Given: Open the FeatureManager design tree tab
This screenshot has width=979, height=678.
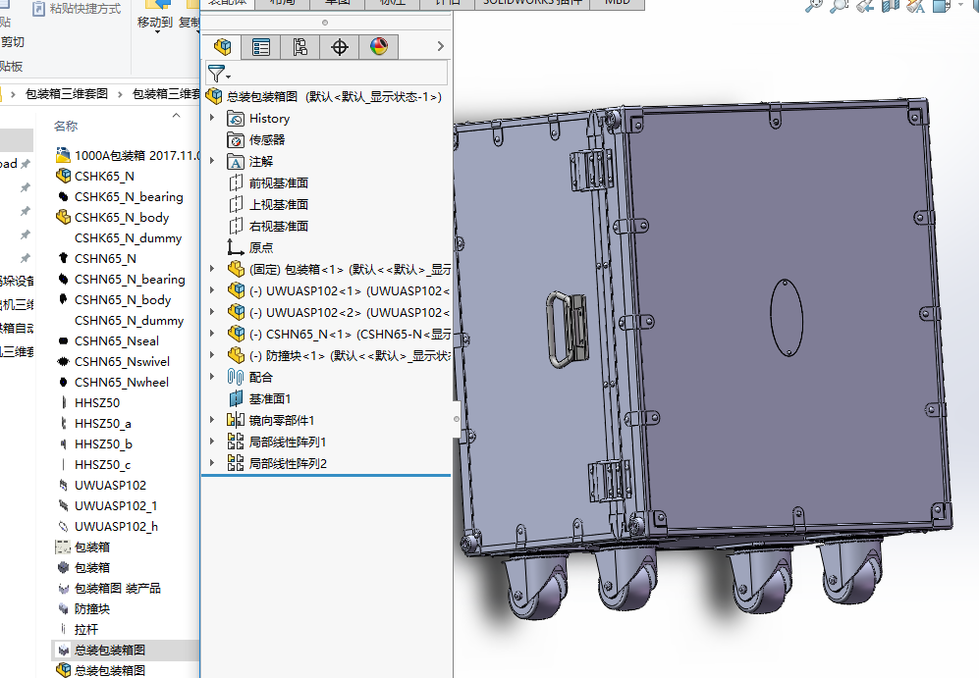Looking at the screenshot, I should click(x=223, y=47).
